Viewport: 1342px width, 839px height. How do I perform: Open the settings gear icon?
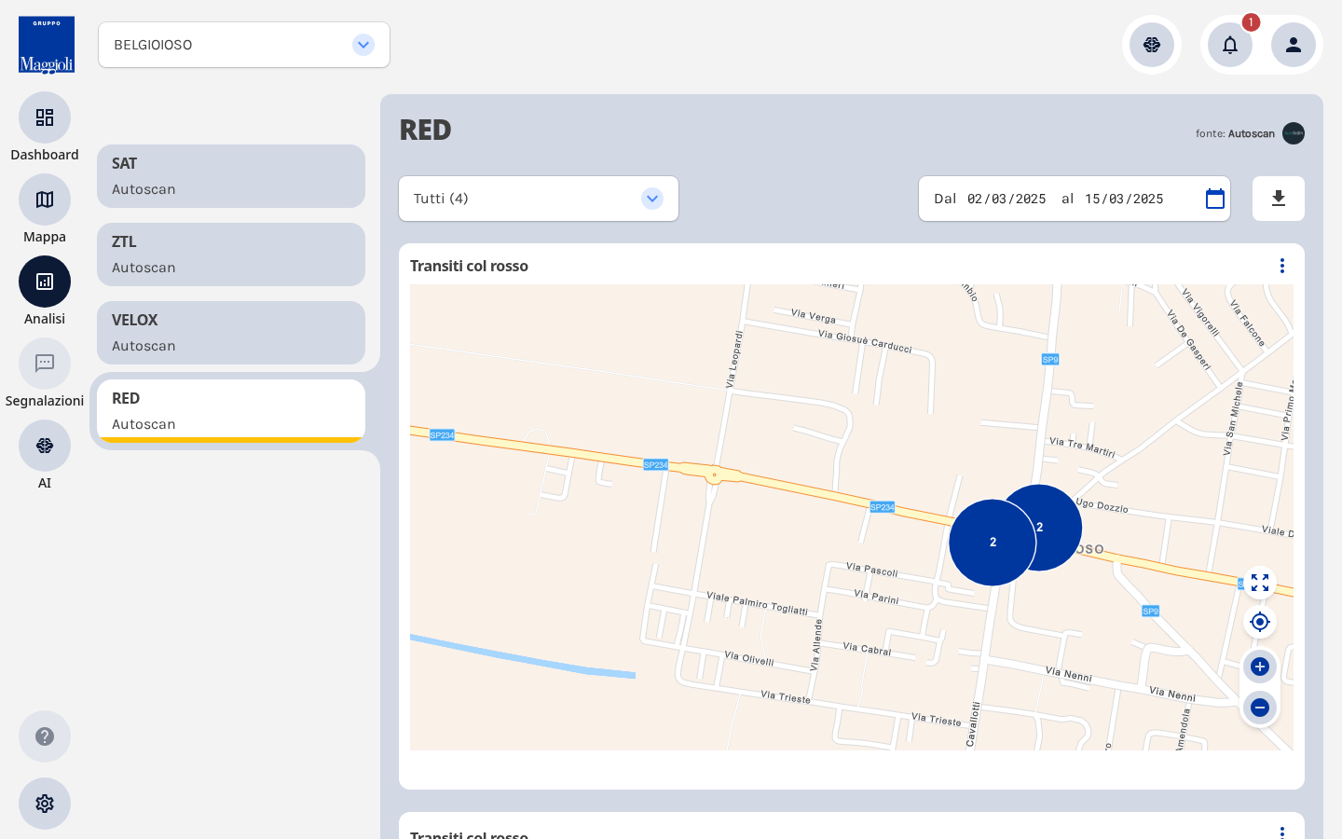45,804
